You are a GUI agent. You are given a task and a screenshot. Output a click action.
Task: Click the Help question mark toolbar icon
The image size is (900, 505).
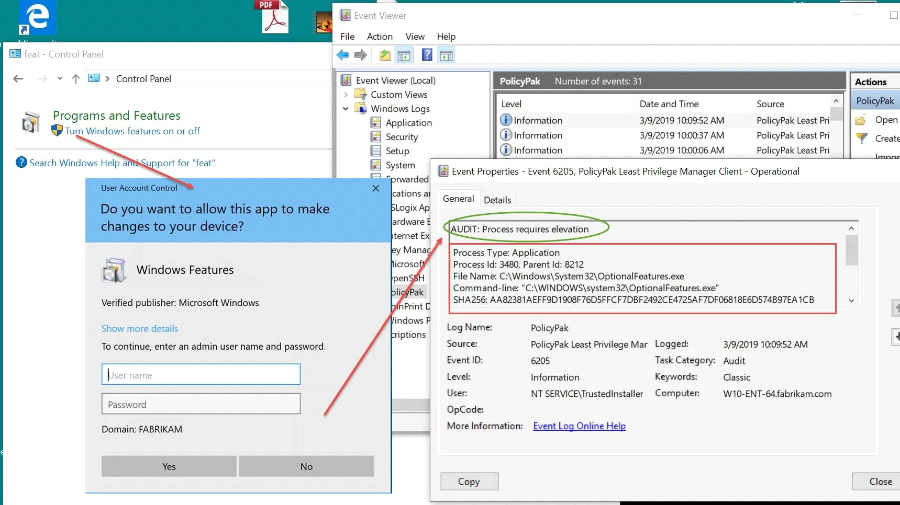(427, 54)
